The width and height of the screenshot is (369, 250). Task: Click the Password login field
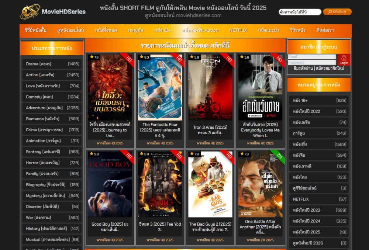pyautogui.click(x=312, y=62)
